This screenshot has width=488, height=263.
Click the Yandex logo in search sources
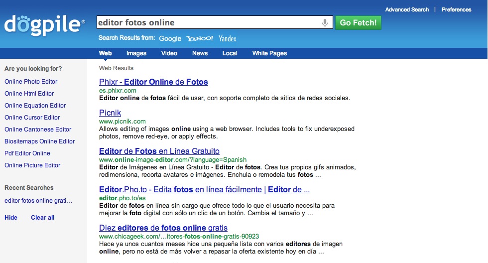(x=227, y=38)
